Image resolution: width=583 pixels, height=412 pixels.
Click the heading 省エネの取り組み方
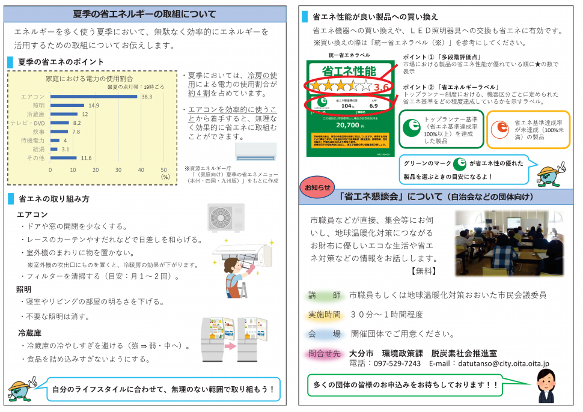coord(54,199)
